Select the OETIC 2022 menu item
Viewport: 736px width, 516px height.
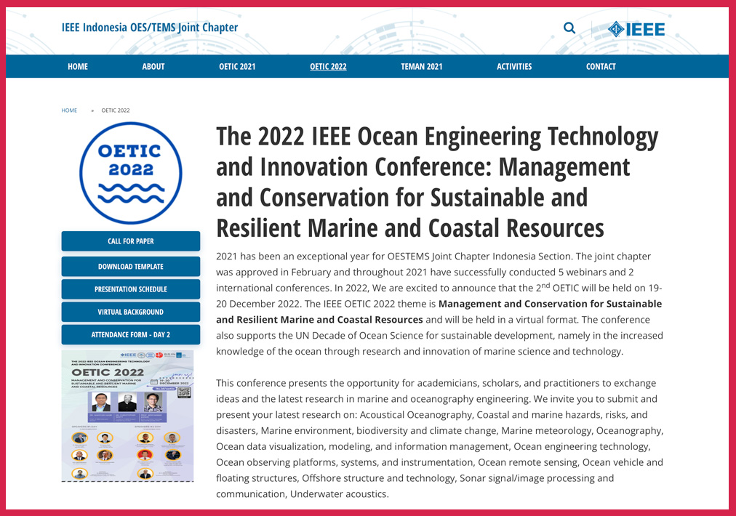[328, 67]
